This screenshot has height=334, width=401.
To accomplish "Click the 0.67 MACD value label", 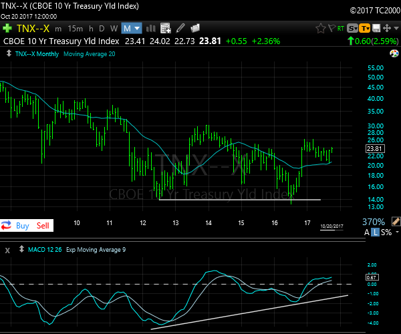I will click(x=372, y=277).
